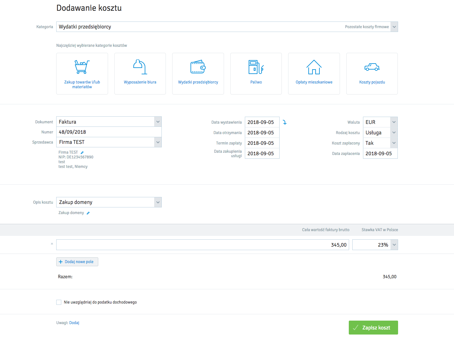This screenshot has width=454, height=338.
Task: Edit Zakup domeny description with pencil icon
Action: click(88, 213)
